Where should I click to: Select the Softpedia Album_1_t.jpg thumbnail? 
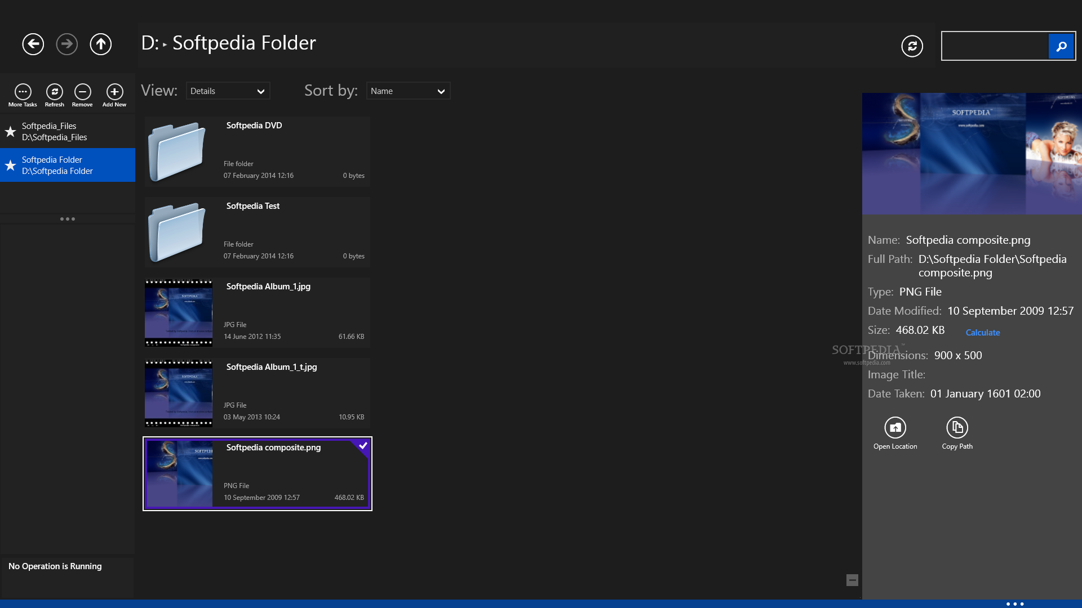[179, 393]
